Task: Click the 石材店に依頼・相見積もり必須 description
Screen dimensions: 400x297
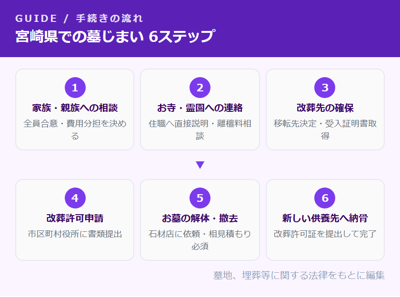Action: (x=200, y=240)
